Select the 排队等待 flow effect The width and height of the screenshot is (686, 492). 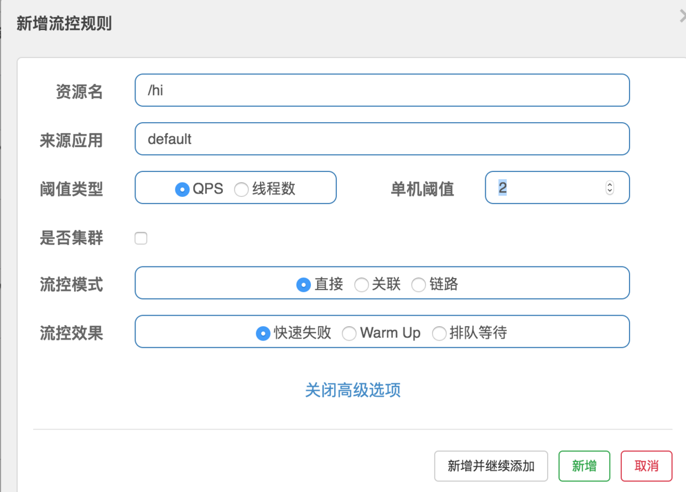click(439, 333)
